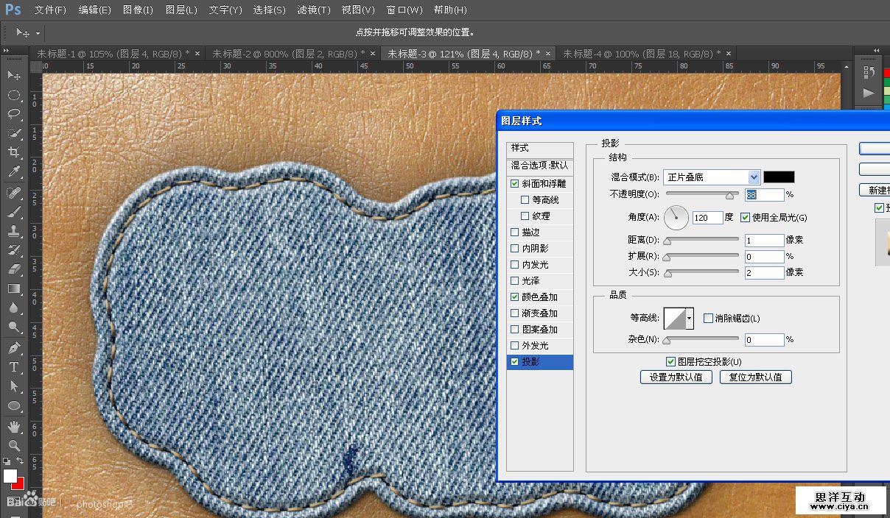Click the 复位为默认值 button
The width and height of the screenshot is (890, 518).
pos(755,377)
